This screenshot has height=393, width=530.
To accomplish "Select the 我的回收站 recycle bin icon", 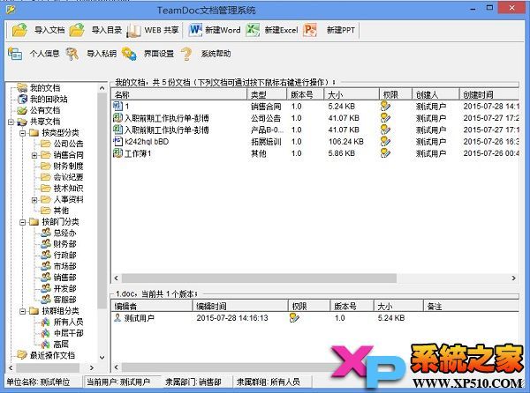I will (23, 99).
